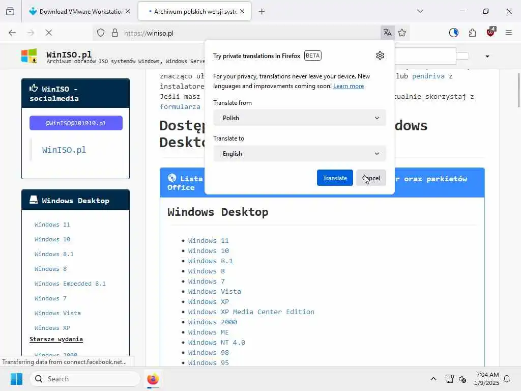Go back to the previous page
The image size is (521, 391).
[x=12, y=33]
